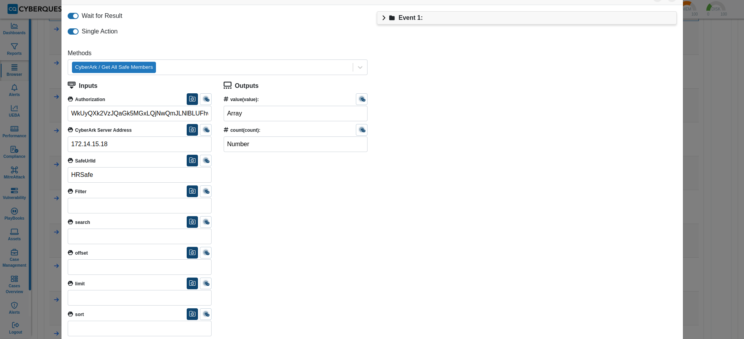The height and width of the screenshot is (339, 744).
Task: Click the cloud icon for limit
Action: [x=206, y=283]
